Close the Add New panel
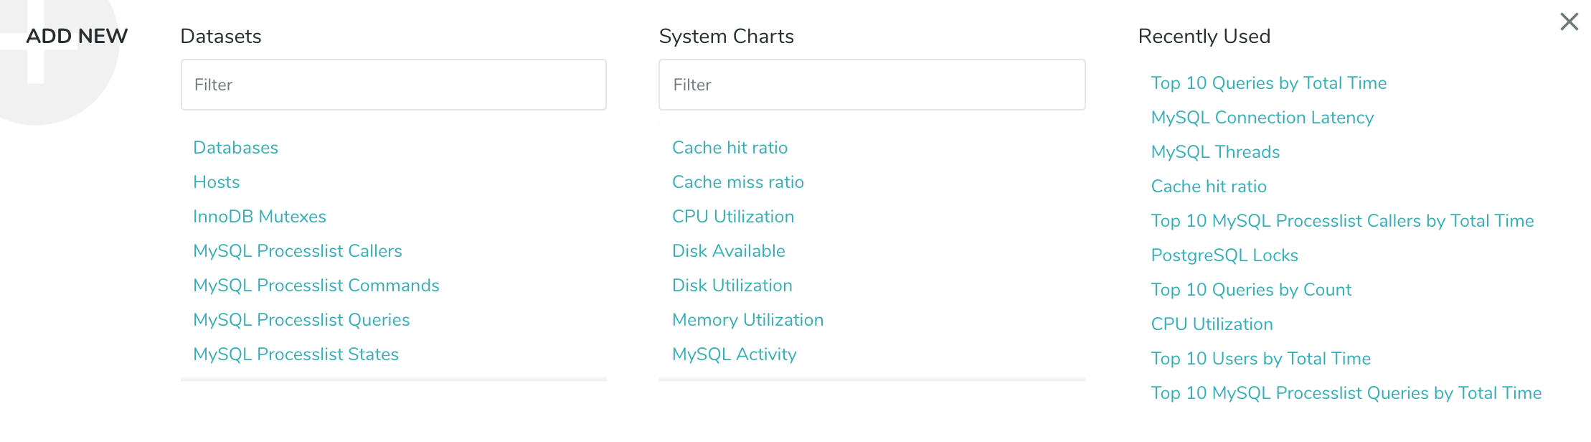Image resolution: width=1591 pixels, height=442 pixels. coord(1569,22)
